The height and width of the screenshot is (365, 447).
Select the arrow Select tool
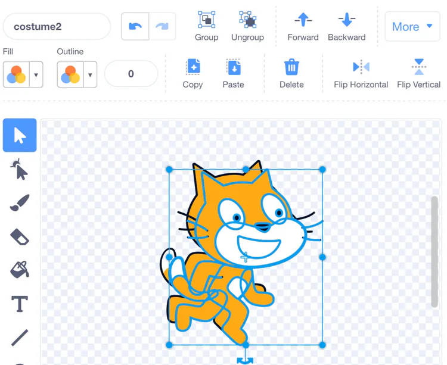[20, 135]
